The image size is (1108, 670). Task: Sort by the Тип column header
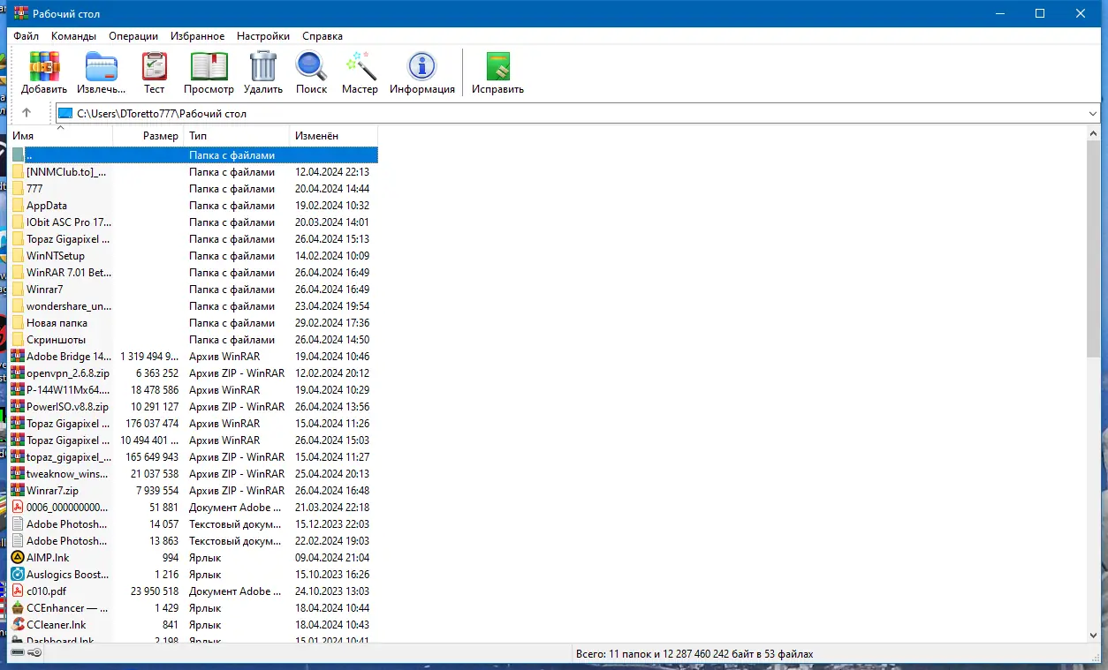point(237,136)
